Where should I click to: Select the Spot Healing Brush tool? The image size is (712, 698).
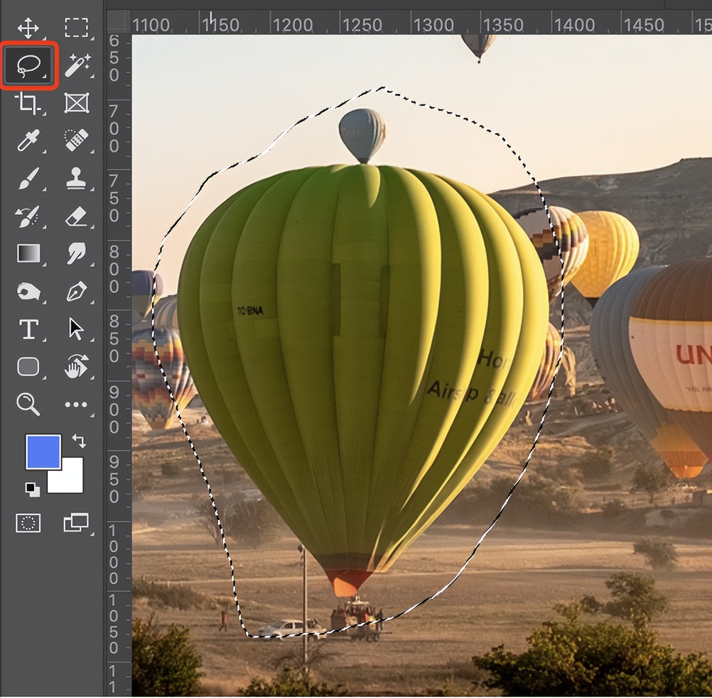click(76, 140)
